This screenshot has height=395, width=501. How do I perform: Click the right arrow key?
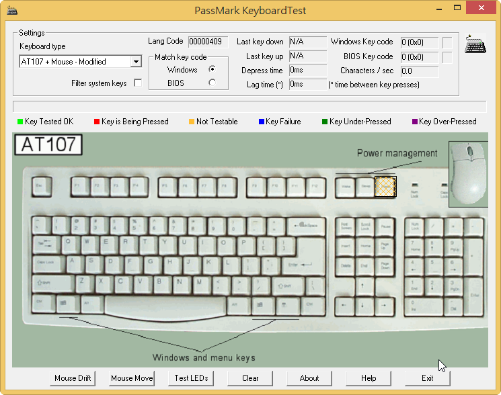click(x=385, y=306)
